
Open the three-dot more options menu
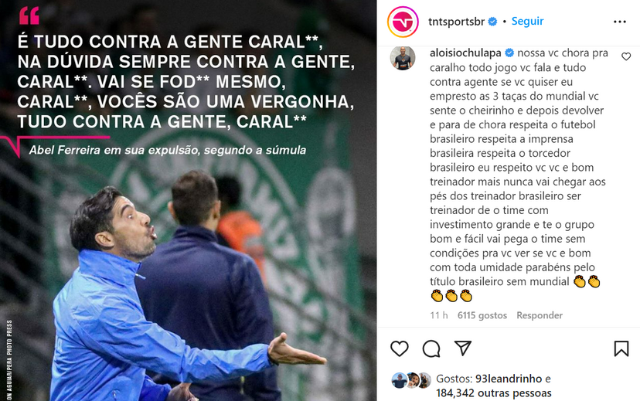[620, 22]
